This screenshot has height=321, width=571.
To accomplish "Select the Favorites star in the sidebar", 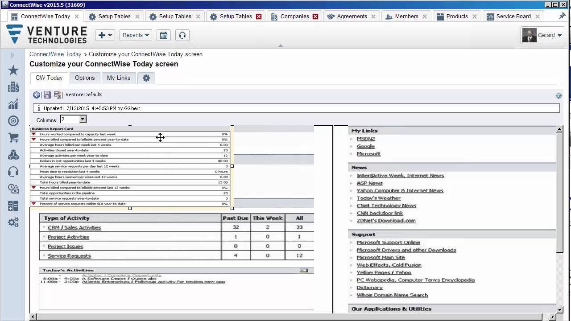I will click(x=13, y=70).
